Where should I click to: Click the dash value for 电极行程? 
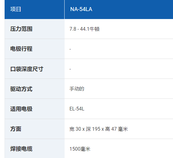(70, 49)
